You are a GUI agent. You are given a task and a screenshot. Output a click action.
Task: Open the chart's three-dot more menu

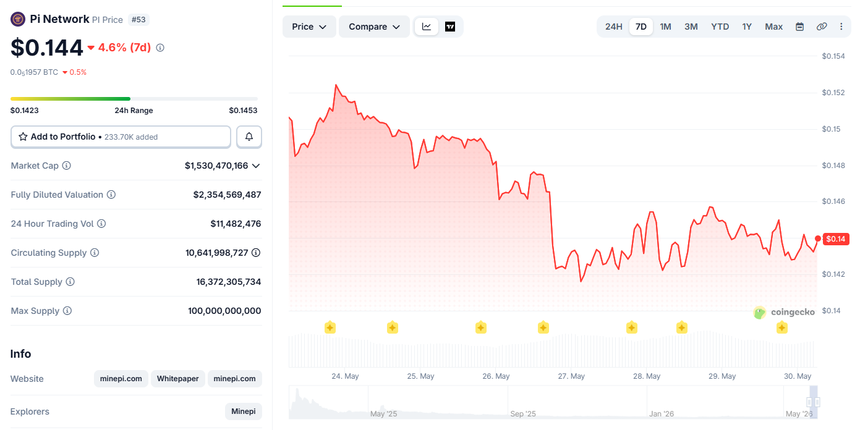point(841,27)
